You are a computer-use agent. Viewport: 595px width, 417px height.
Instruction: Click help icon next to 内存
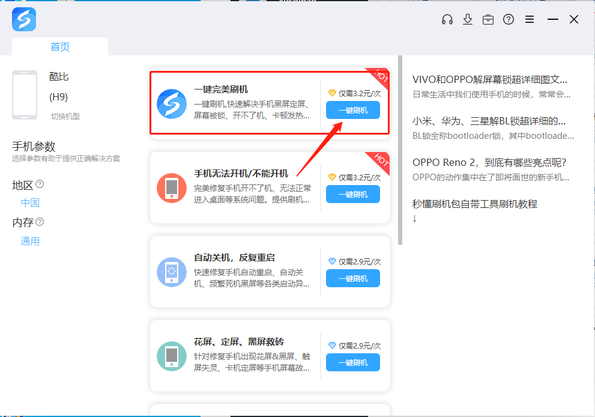pos(40,222)
